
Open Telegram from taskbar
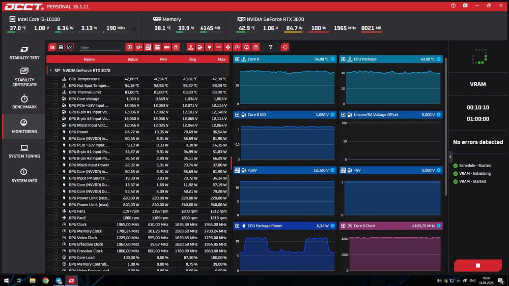[x=59, y=280]
